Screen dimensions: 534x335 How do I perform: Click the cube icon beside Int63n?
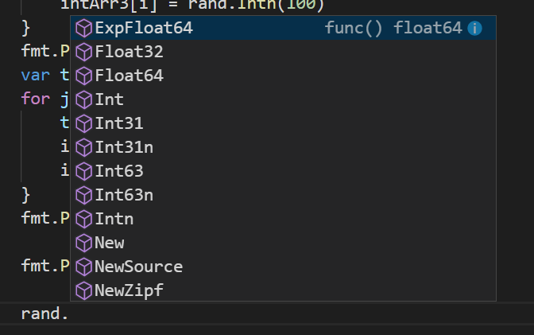(83, 195)
